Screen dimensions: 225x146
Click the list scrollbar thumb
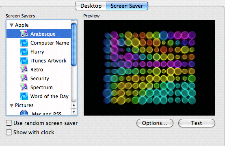click(74, 45)
